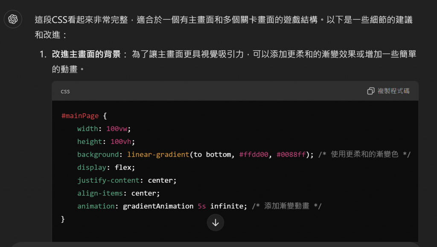This screenshot has width=437, height=247.
Task: Click the gradientAnimation name in the code
Action: [x=158, y=206]
